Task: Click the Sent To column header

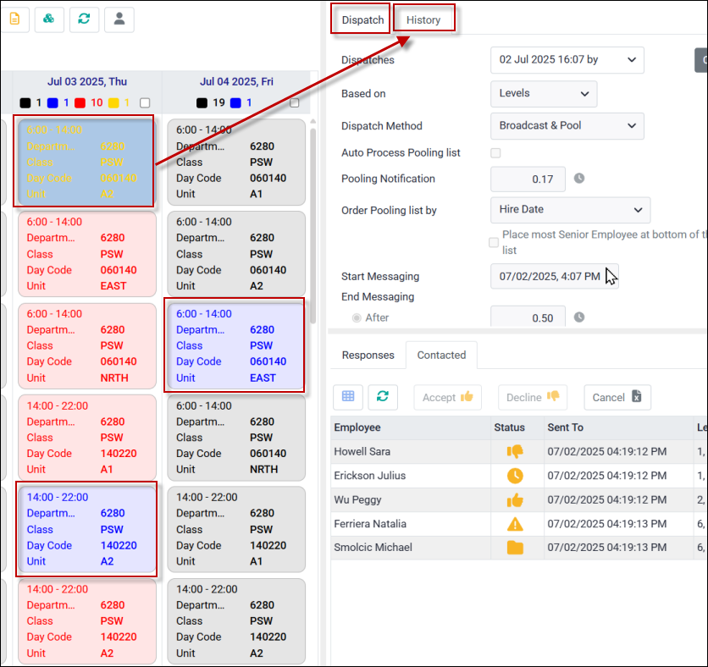Action: [x=618, y=427]
